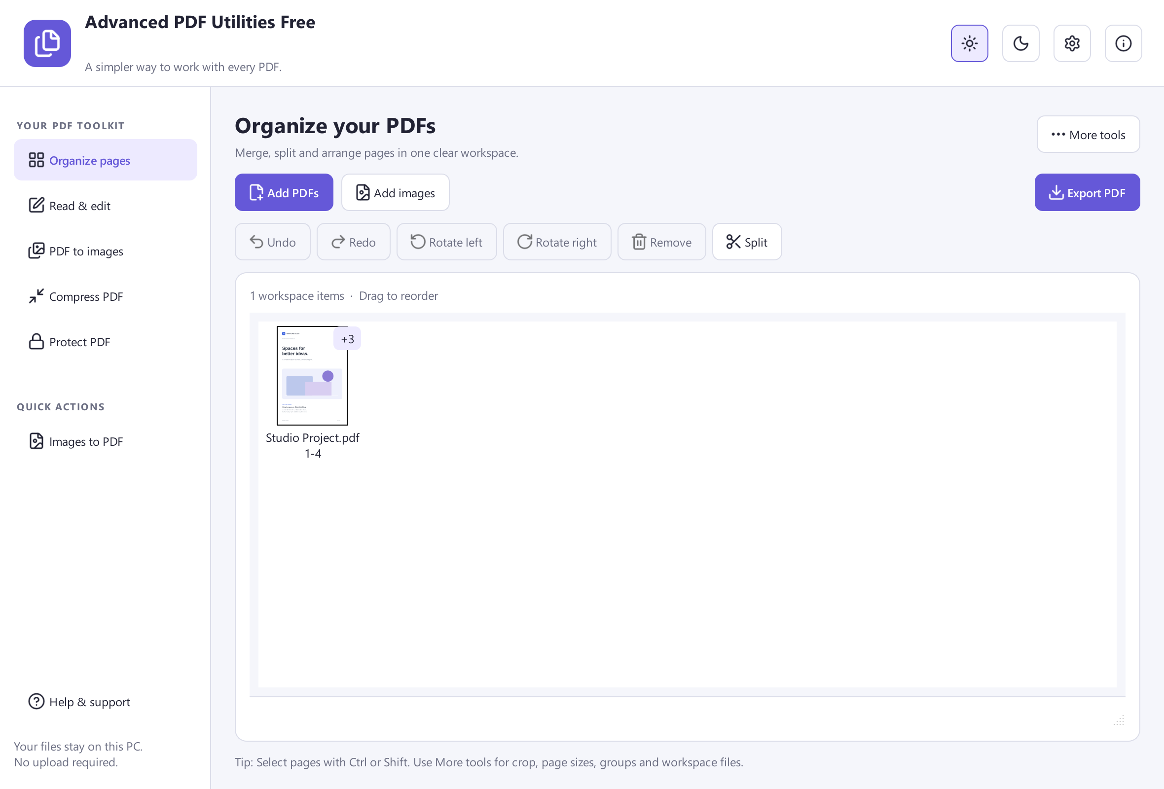Open settings gear icon
Image resolution: width=1164 pixels, height=789 pixels.
point(1072,43)
